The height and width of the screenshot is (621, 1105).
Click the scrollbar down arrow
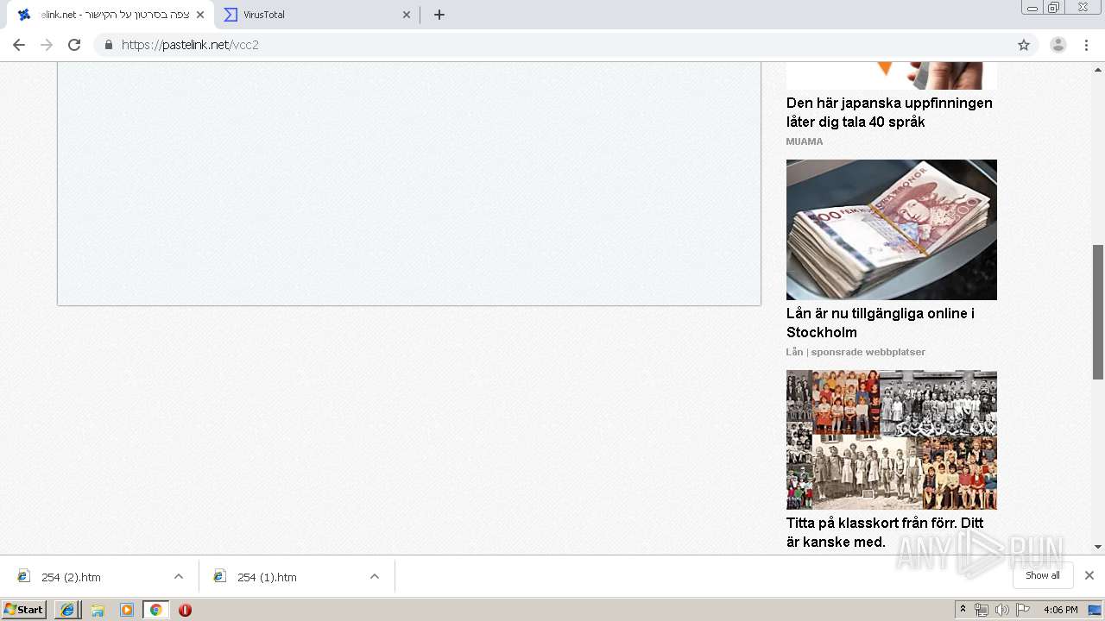pyautogui.click(x=1098, y=547)
